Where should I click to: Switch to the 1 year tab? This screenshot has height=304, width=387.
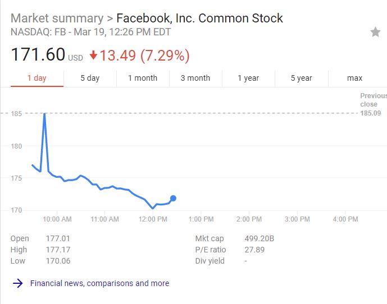[248, 78]
